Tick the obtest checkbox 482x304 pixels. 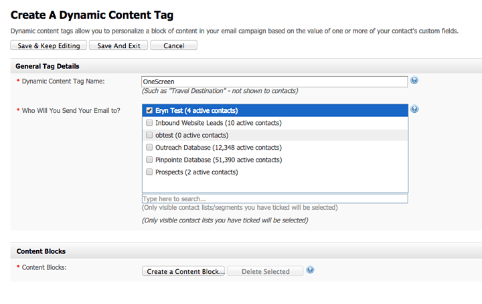pos(149,135)
